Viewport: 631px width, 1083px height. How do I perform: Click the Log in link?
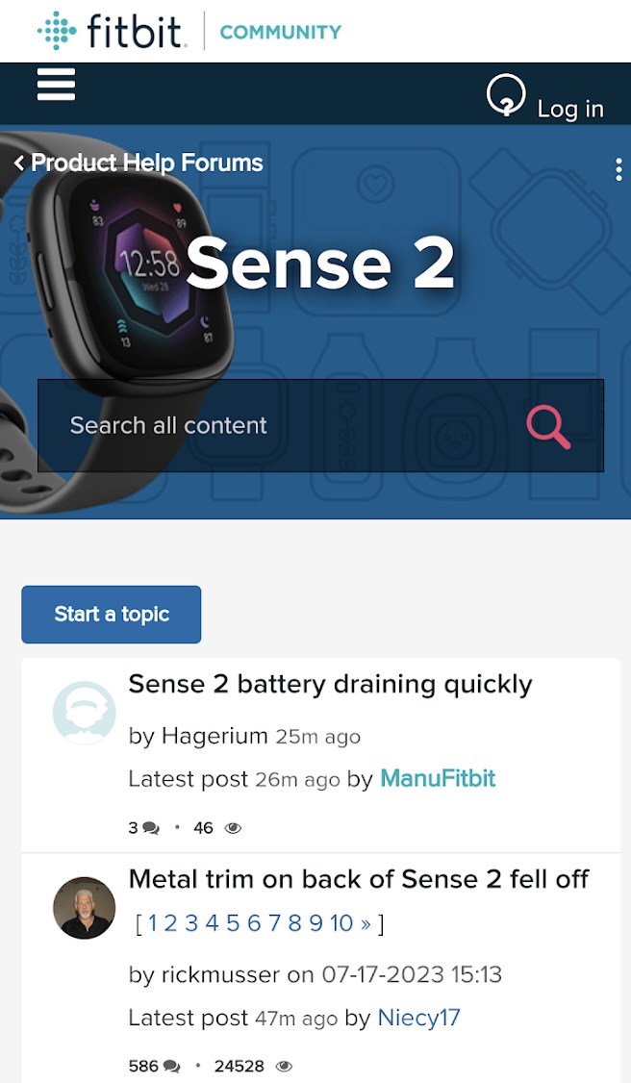coord(570,109)
